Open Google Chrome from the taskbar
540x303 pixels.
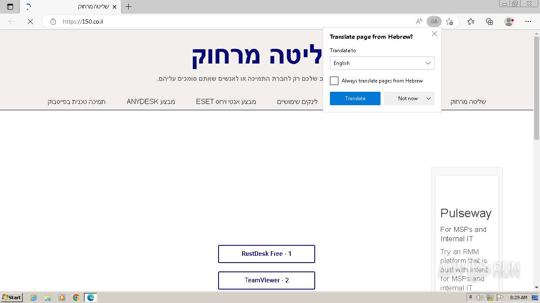pos(76,298)
